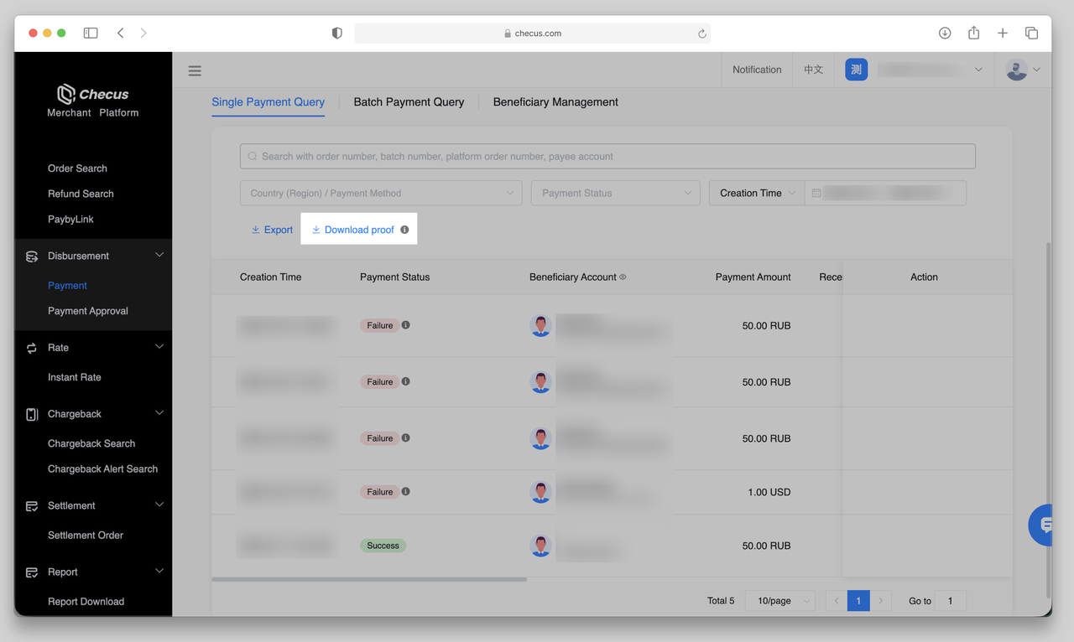
Task: Click the Export button
Action: tap(272, 230)
